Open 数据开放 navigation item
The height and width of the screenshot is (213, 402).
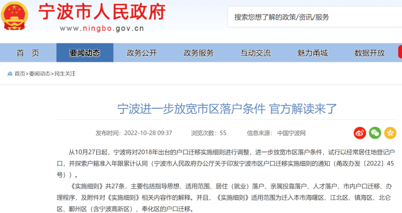[369, 53]
